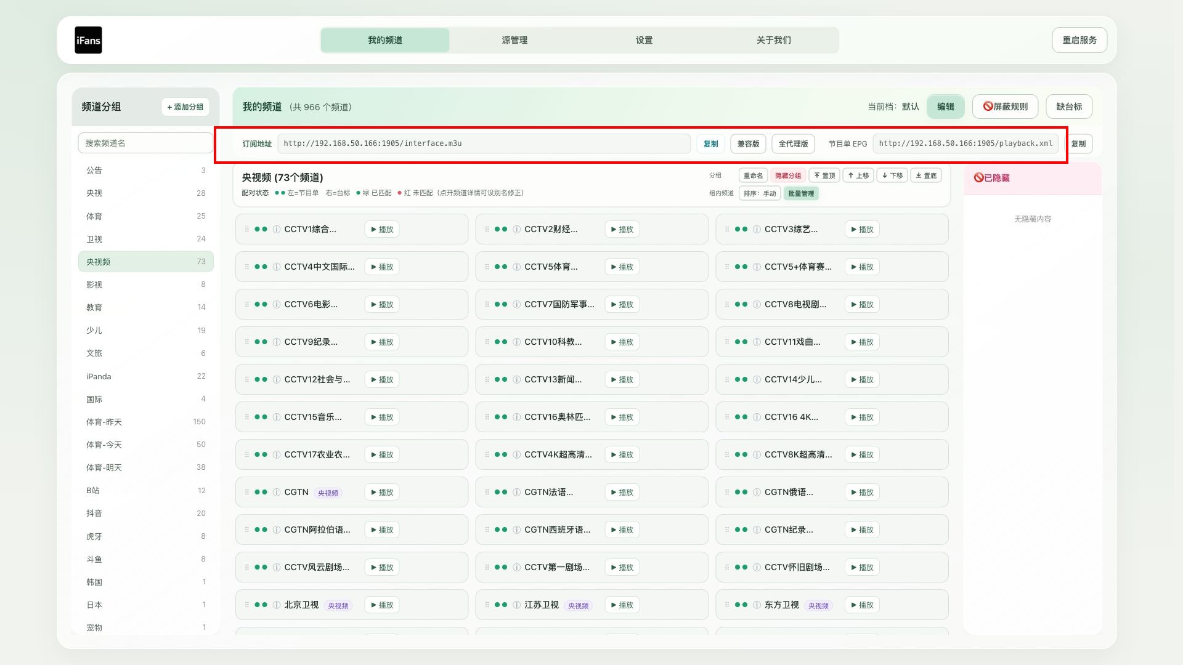The height and width of the screenshot is (665, 1183).
Task: Open info icon for 北京卫视 channel
Action: click(x=277, y=605)
